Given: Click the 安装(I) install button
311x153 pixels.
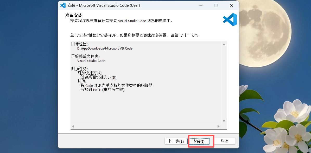Looking at the screenshot, I should click(199, 141).
